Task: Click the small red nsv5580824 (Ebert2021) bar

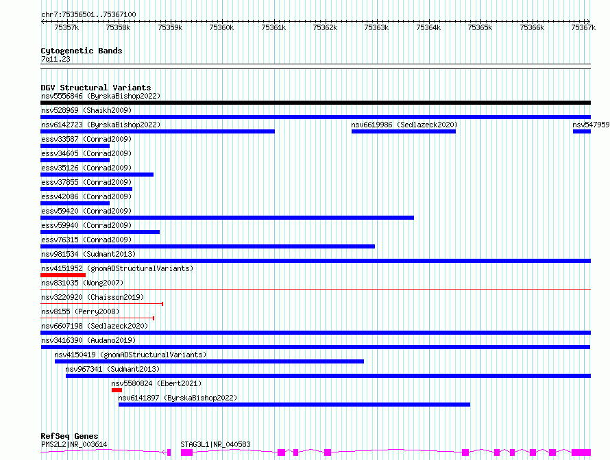Action: click(x=117, y=390)
